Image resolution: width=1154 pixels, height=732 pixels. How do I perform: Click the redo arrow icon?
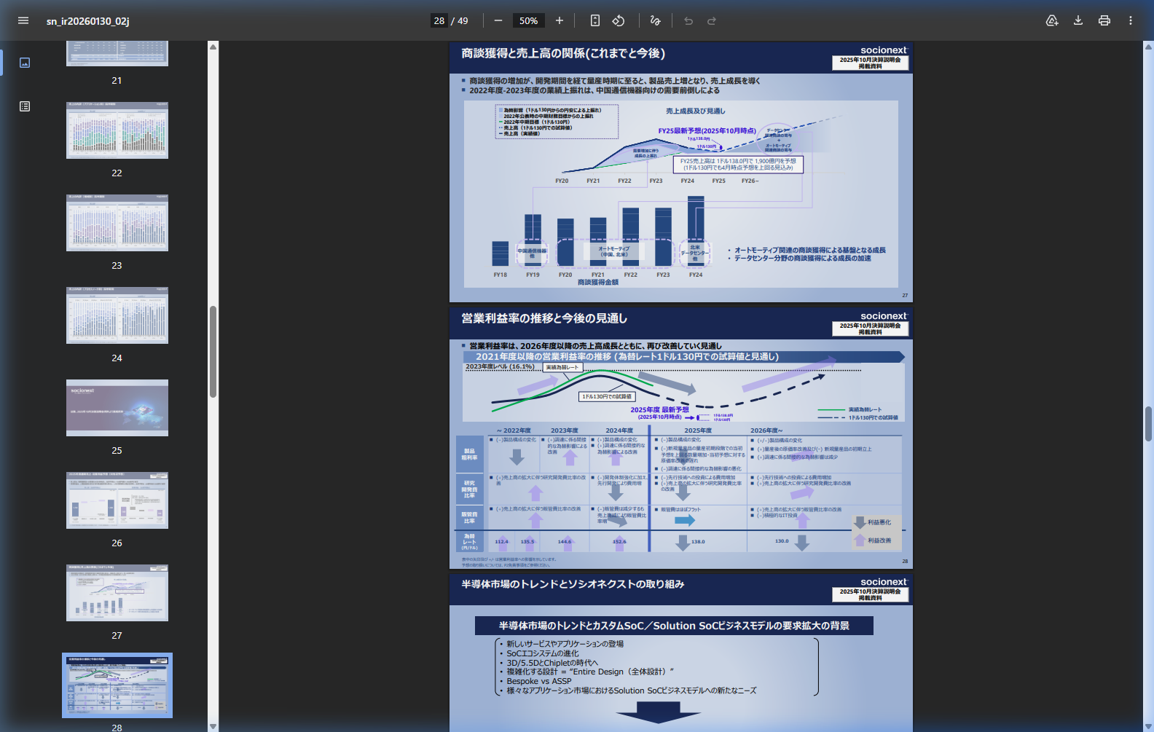712,20
